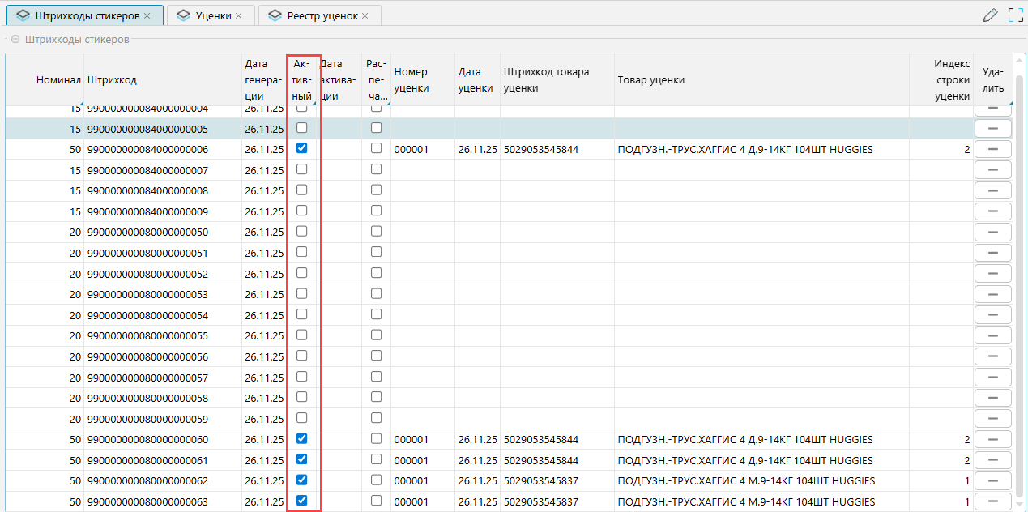1028x512 pixels.
Task: Check the Распечатан box for barcode ending 0060
Action: [x=376, y=439]
